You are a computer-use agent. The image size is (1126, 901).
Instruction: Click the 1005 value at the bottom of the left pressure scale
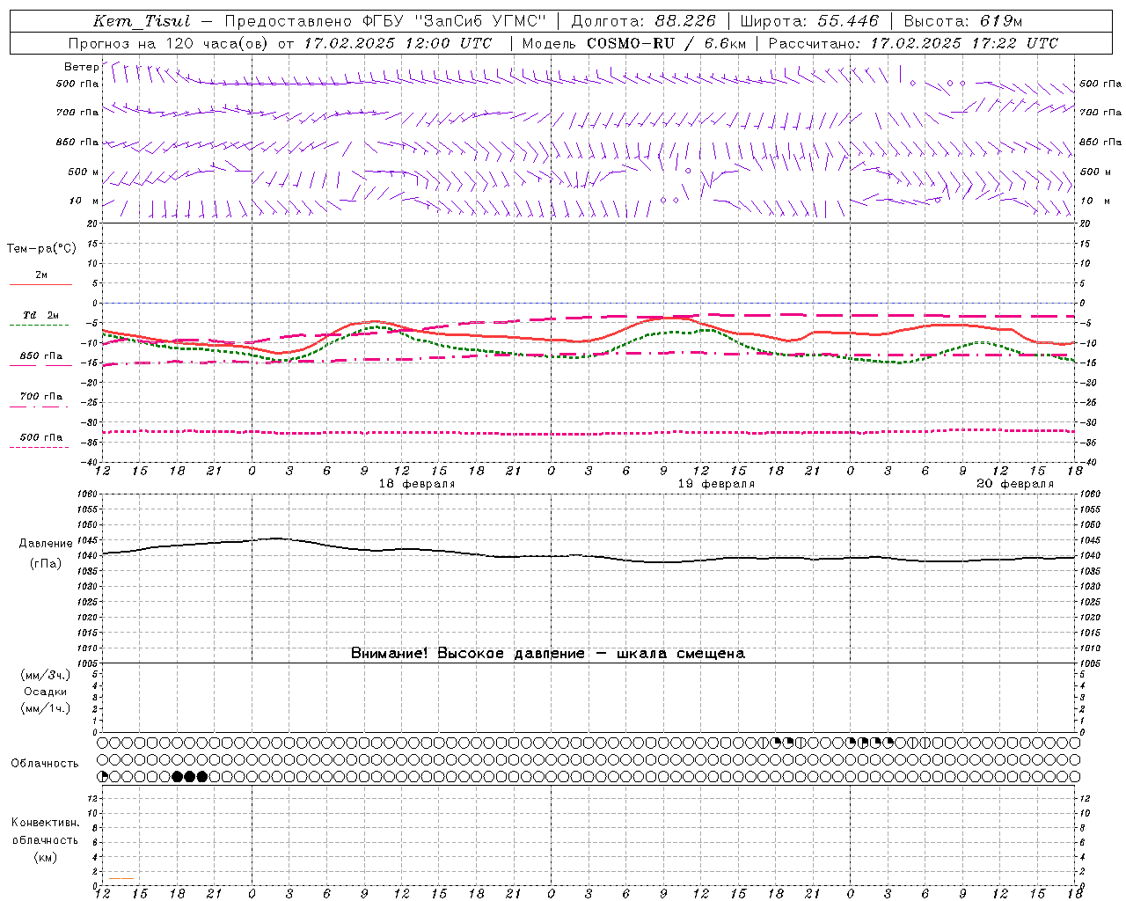89,663
